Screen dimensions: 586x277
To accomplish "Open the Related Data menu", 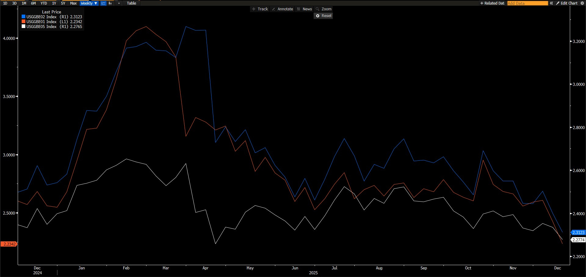I will coord(492,3).
